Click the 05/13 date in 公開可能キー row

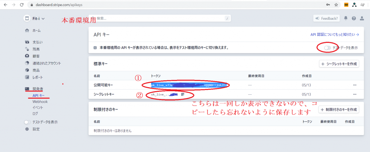[306, 85]
